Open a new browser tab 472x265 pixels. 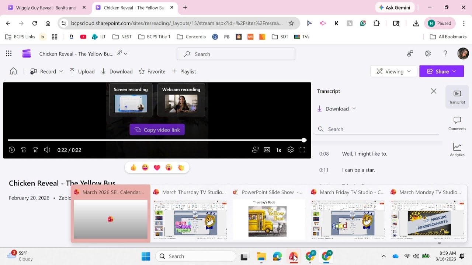(x=185, y=7)
